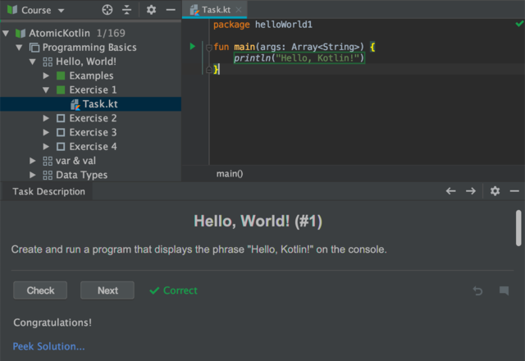525x361 pixels.
Task: Expand the Exercise 3 node
Action: pos(46,132)
